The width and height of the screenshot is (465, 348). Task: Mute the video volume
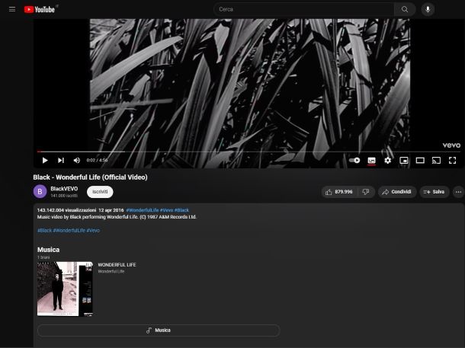(77, 160)
